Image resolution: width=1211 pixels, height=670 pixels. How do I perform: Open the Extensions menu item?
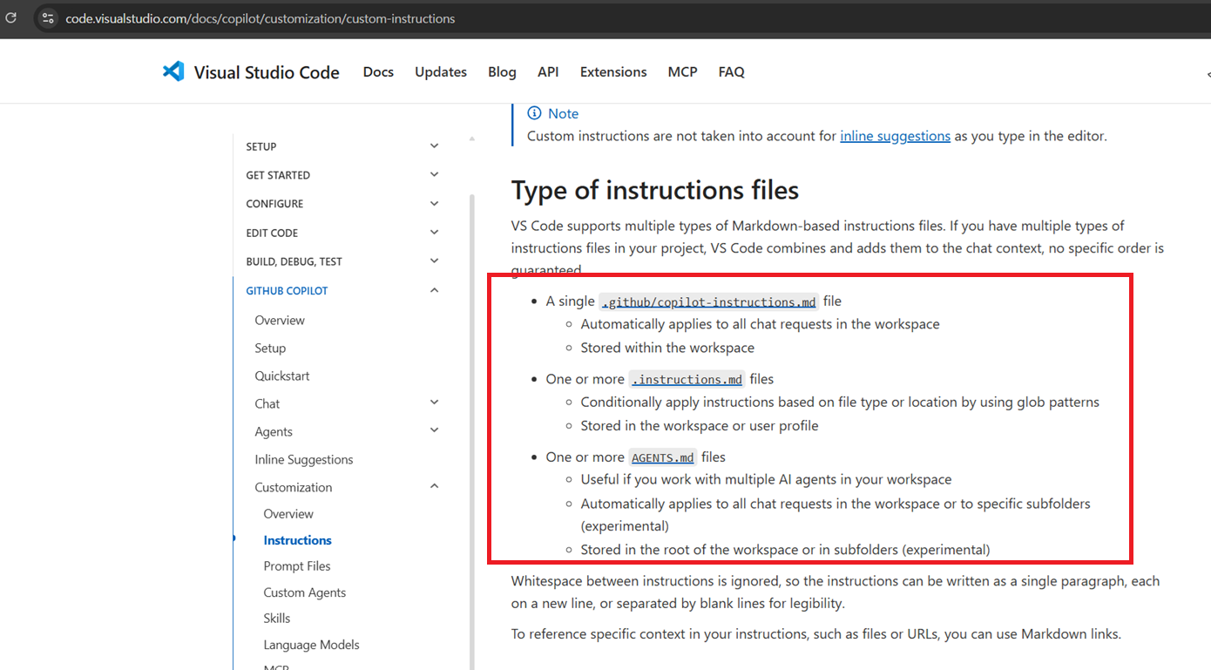[613, 72]
